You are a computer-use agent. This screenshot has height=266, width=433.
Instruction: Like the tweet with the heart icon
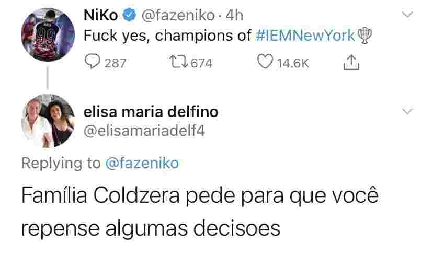coord(266,63)
